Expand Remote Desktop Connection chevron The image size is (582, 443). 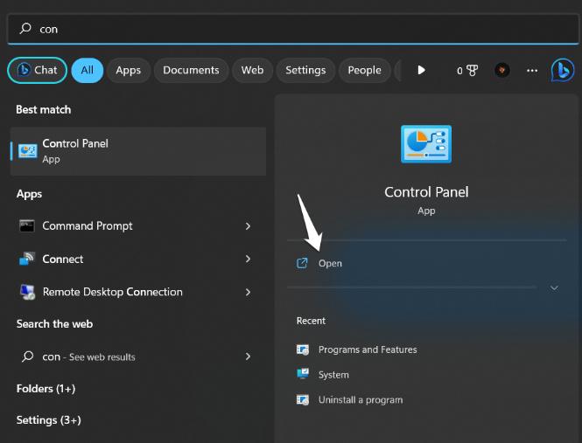click(x=248, y=292)
